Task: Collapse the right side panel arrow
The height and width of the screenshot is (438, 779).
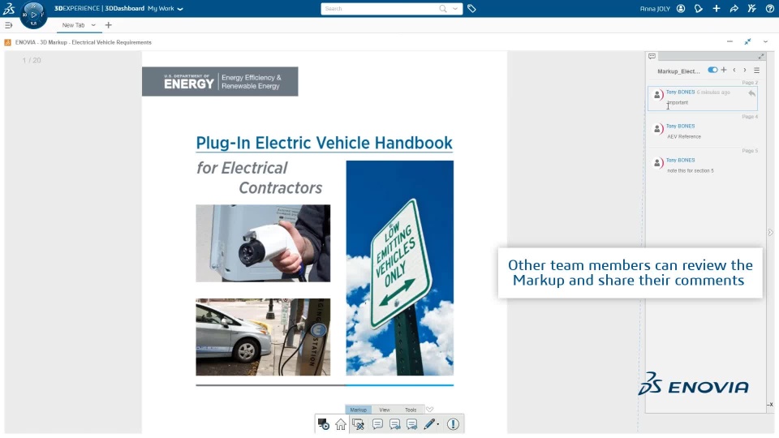Action: [x=771, y=233]
